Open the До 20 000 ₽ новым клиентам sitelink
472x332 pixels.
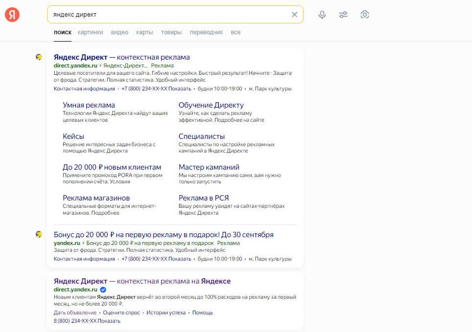point(112,167)
